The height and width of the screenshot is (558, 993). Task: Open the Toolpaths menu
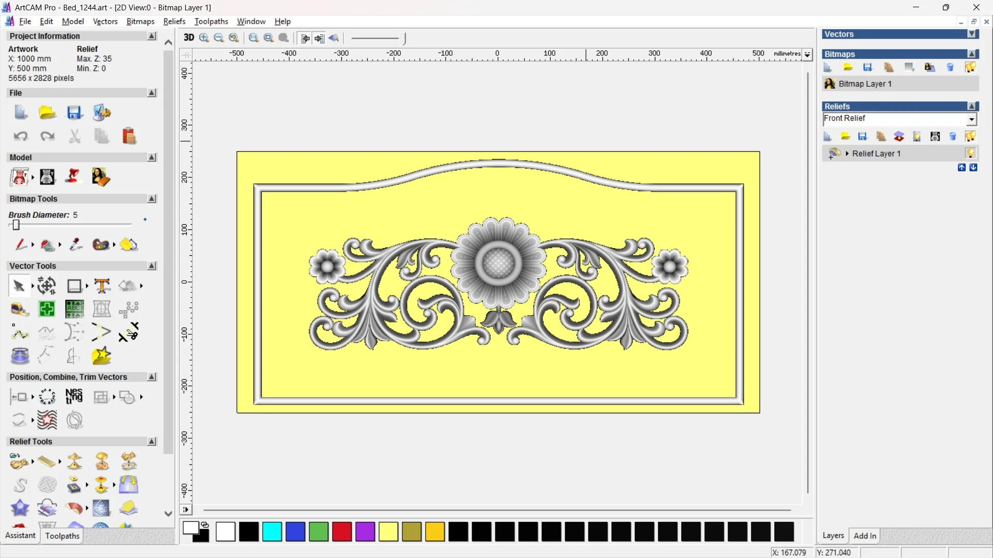point(211,21)
